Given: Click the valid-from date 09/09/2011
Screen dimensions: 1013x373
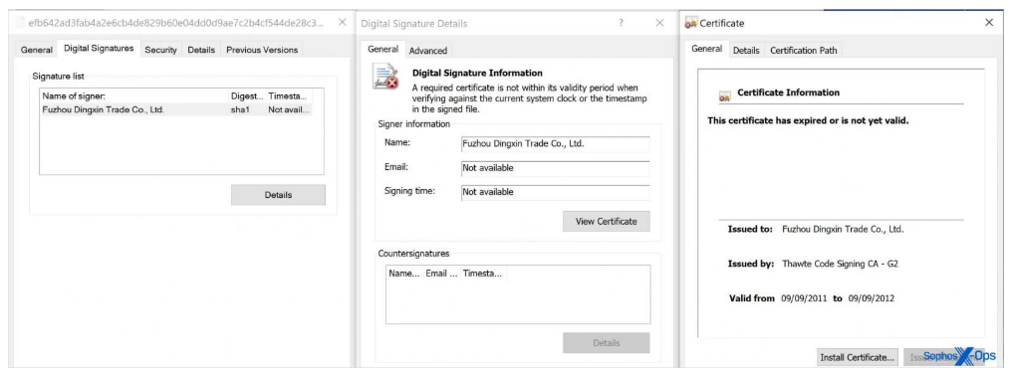Looking at the screenshot, I should (x=803, y=298).
